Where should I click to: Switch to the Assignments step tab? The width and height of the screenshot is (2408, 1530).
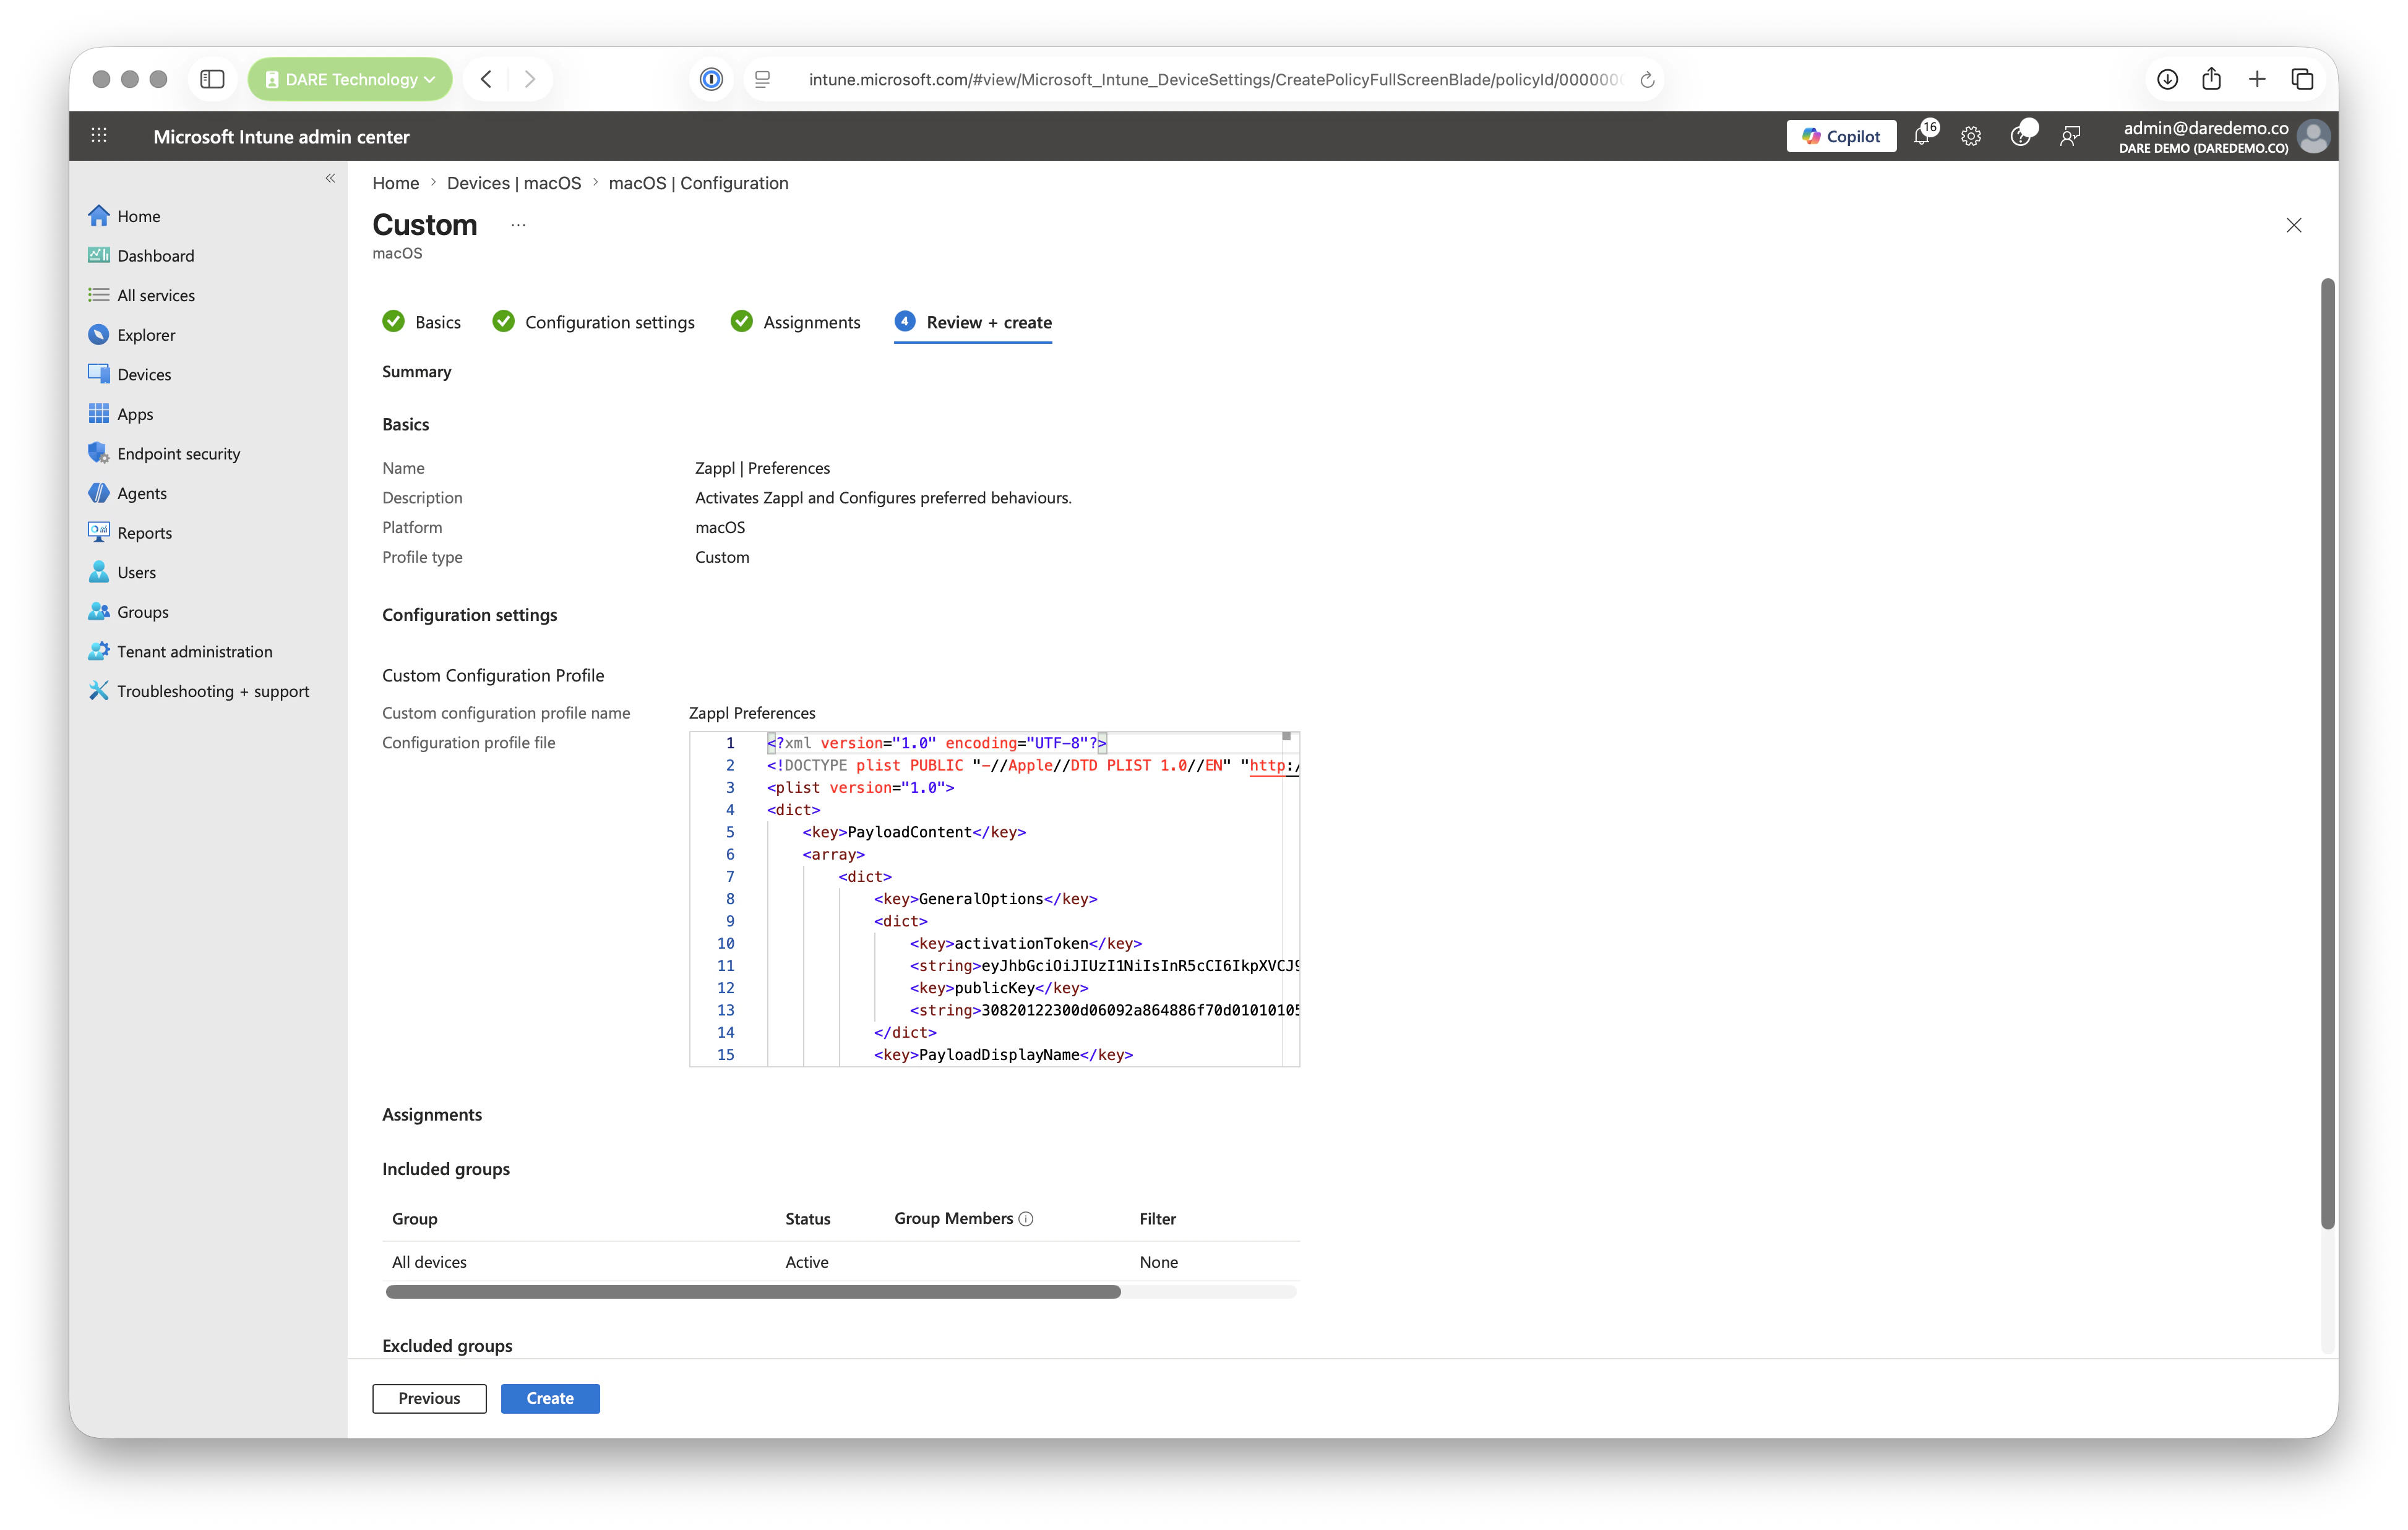pyautogui.click(x=811, y=322)
